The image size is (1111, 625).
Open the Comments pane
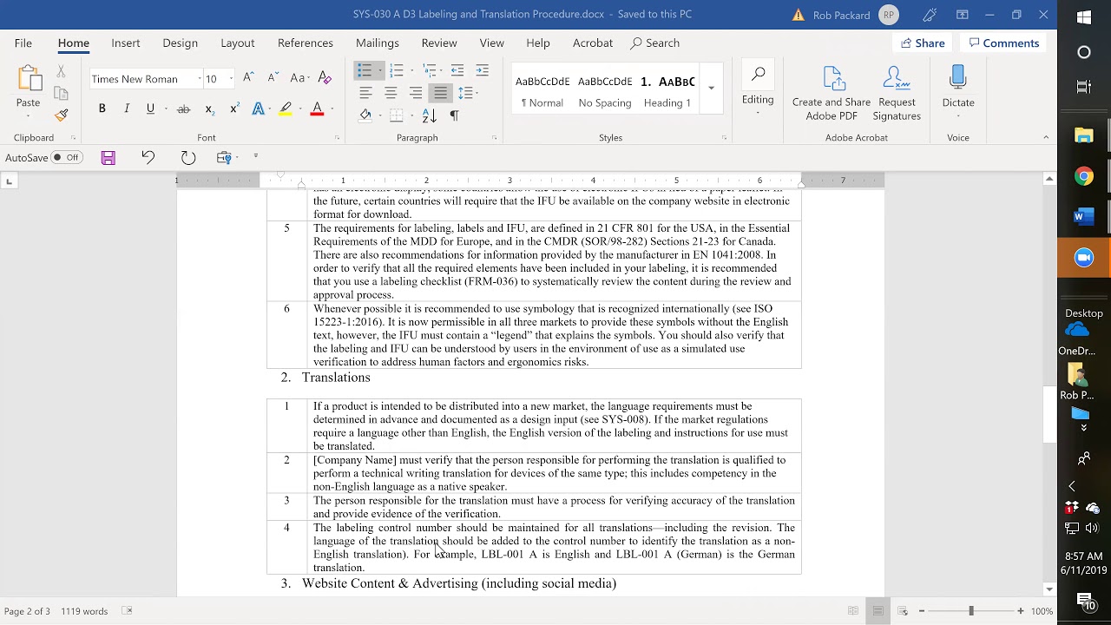tap(1004, 43)
